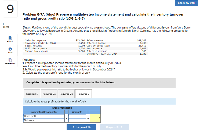
Task: Click the 'Calculate the gross profit ratio' prompt
Action: coord(56,102)
